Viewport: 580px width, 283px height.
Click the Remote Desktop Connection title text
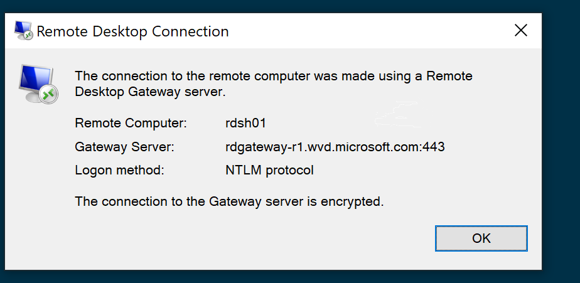(x=133, y=31)
